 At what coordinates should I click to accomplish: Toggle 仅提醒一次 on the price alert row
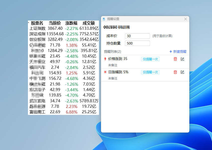point(150,59)
